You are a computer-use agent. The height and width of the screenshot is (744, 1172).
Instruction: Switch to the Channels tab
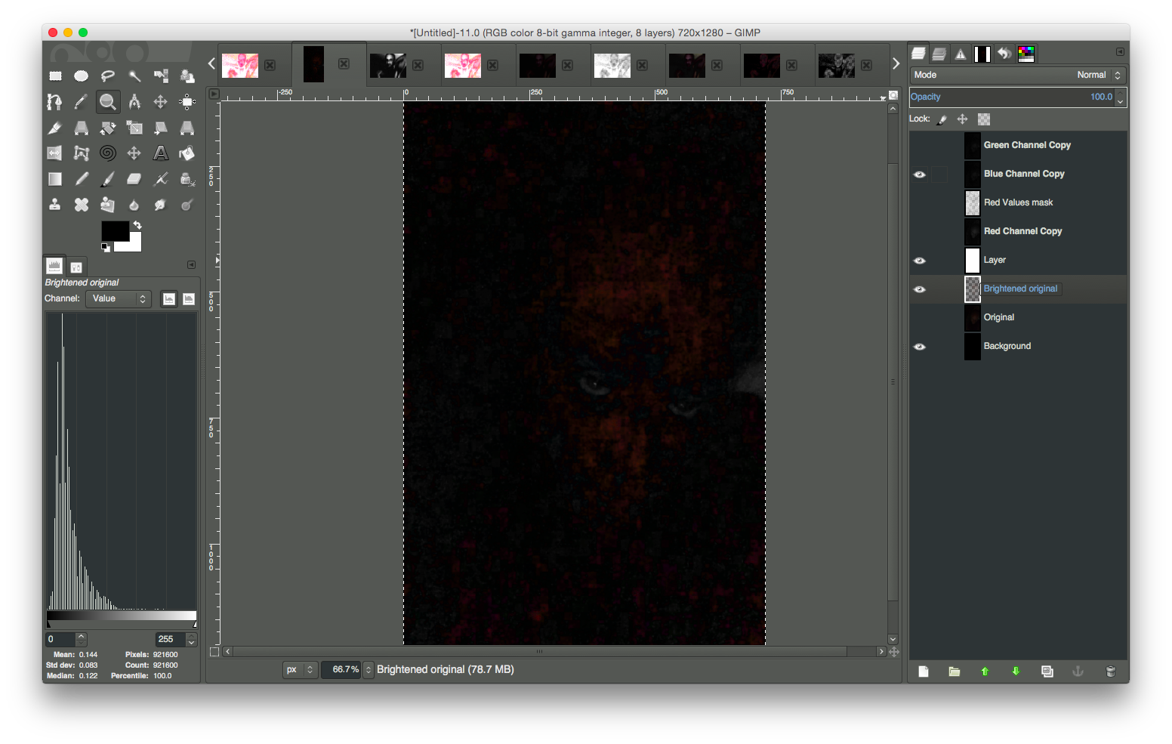939,54
